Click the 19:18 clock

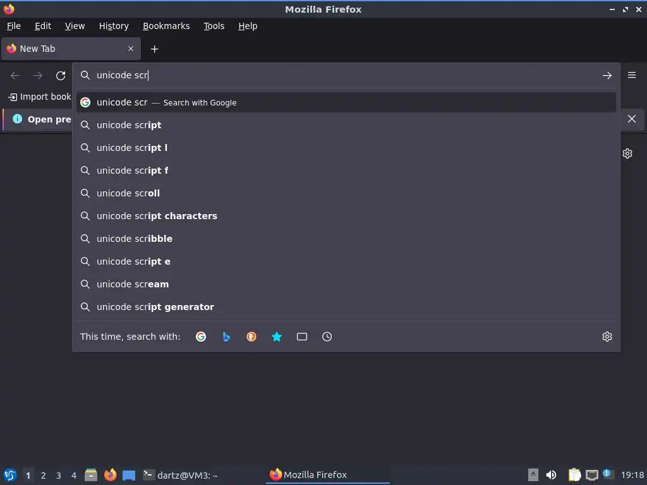point(632,475)
